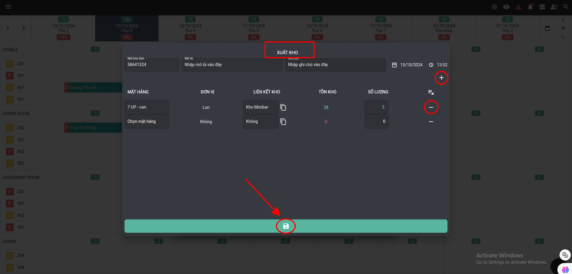The image size is (572, 274).
Task: Select the 19/10/2024 Thứ 7 column
Action: (x=381, y=28)
